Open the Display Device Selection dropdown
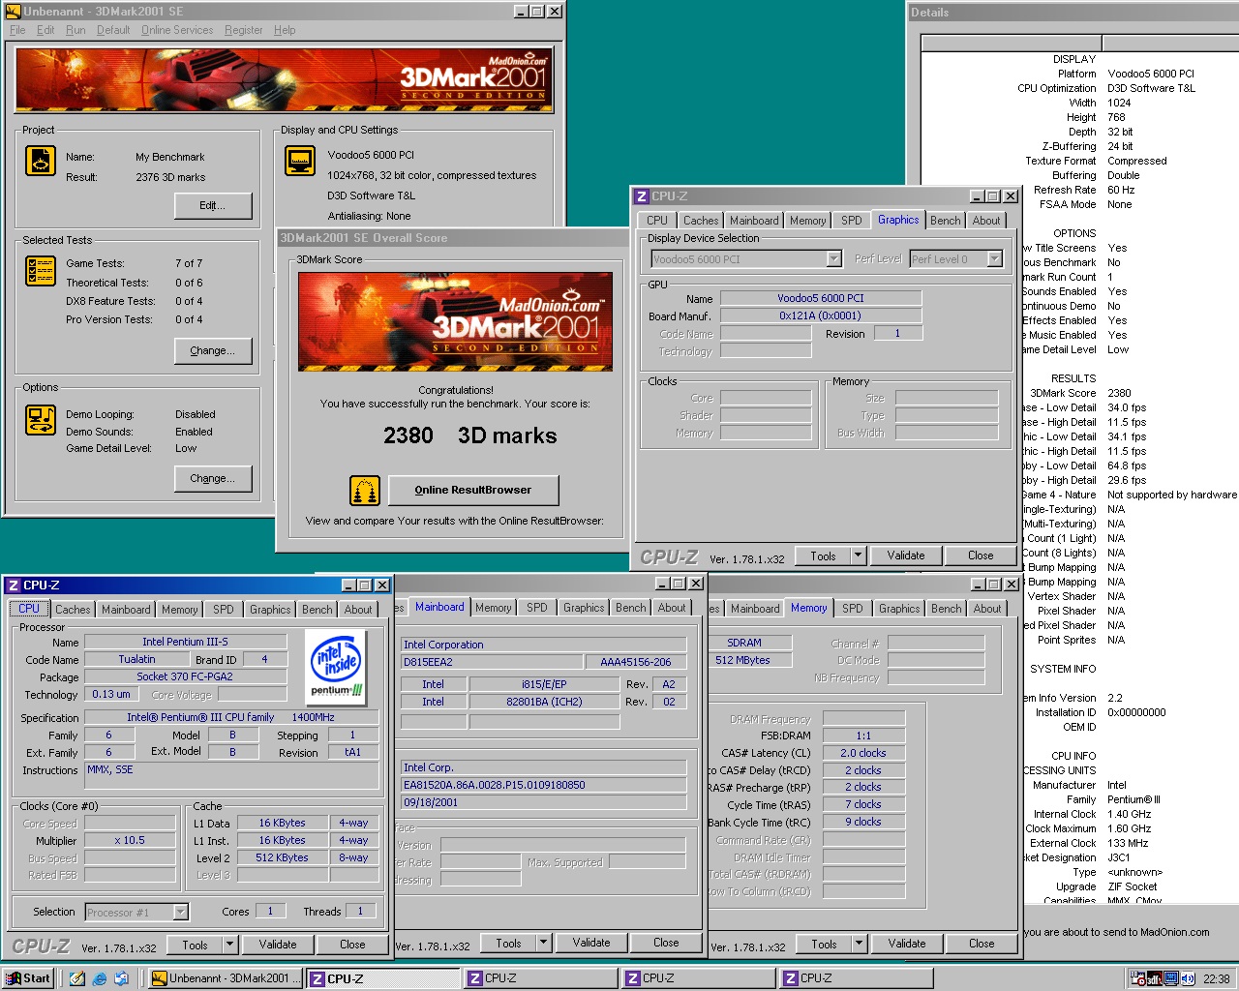 833,259
